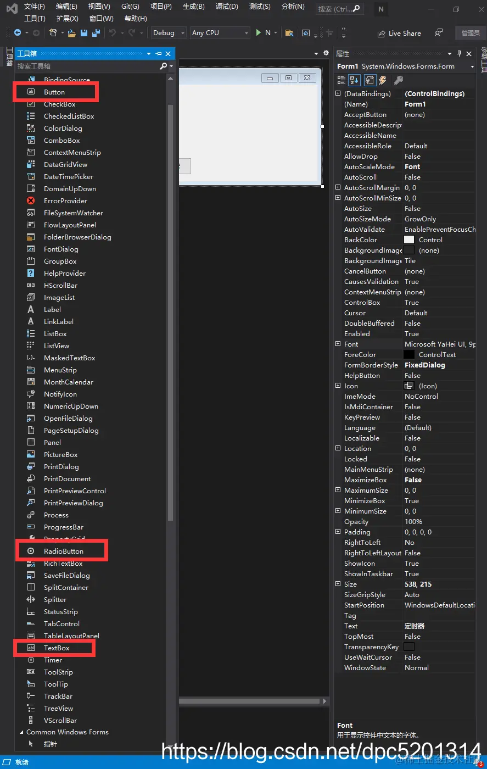Click the Undo toolbar button
Image resolution: width=487 pixels, height=769 pixels.
click(x=113, y=33)
